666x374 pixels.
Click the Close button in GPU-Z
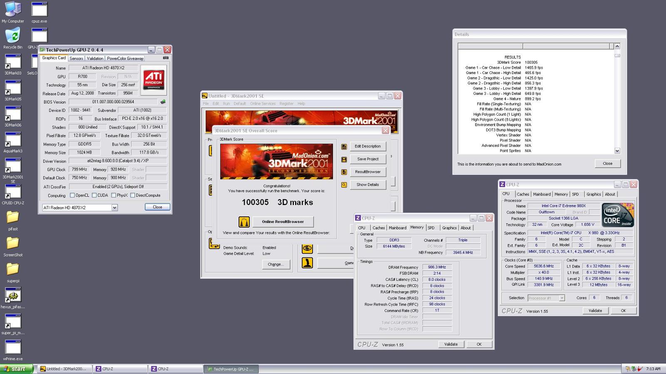pos(157,207)
